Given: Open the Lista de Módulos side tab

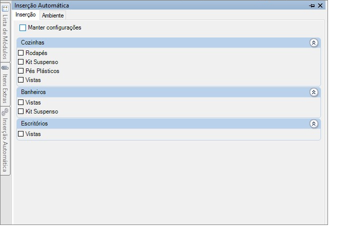Looking at the screenshot, I should point(5,32).
